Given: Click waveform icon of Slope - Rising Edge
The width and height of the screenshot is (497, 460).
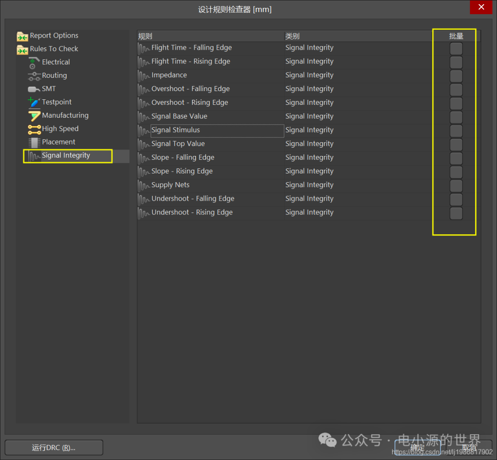Looking at the screenshot, I should (144, 172).
